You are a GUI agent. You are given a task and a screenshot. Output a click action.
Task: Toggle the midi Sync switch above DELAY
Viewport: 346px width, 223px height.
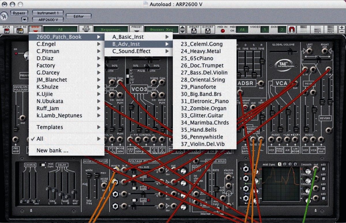pos(43,165)
